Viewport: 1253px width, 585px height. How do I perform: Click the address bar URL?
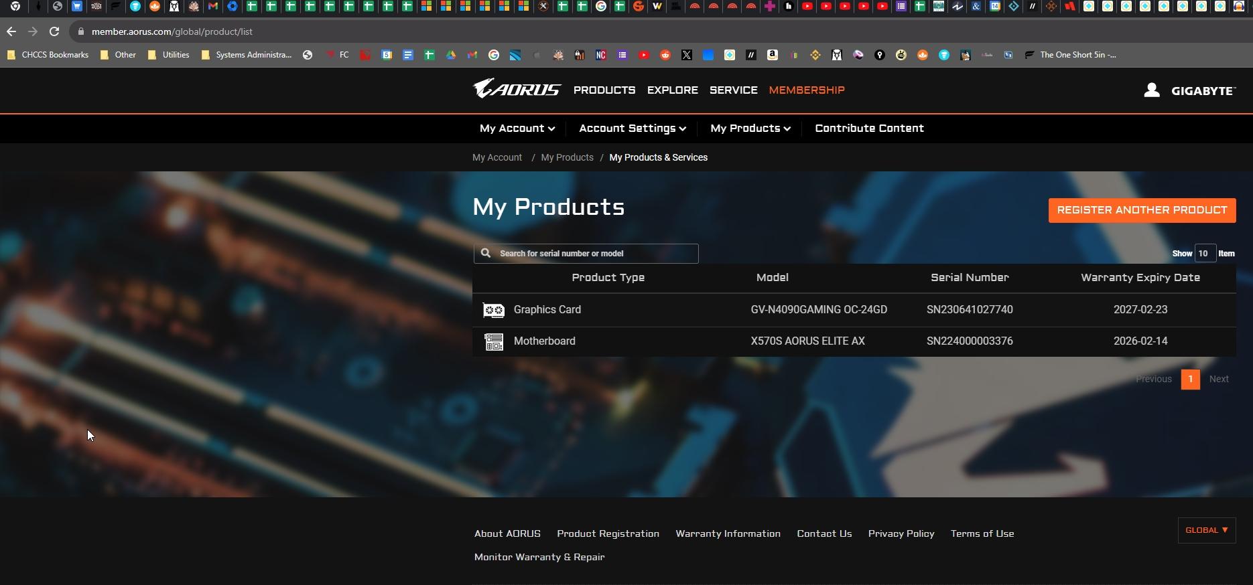[x=172, y=31]
